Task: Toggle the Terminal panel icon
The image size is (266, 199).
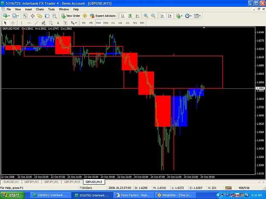Action: (x=47, y=16)
